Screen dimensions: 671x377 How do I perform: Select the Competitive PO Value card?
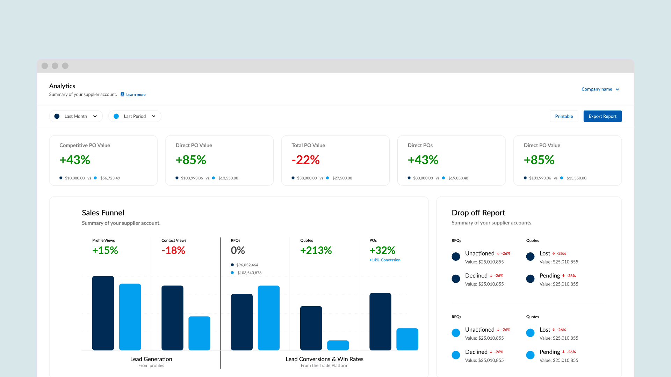pyautogui.click(x=103, y=160)
